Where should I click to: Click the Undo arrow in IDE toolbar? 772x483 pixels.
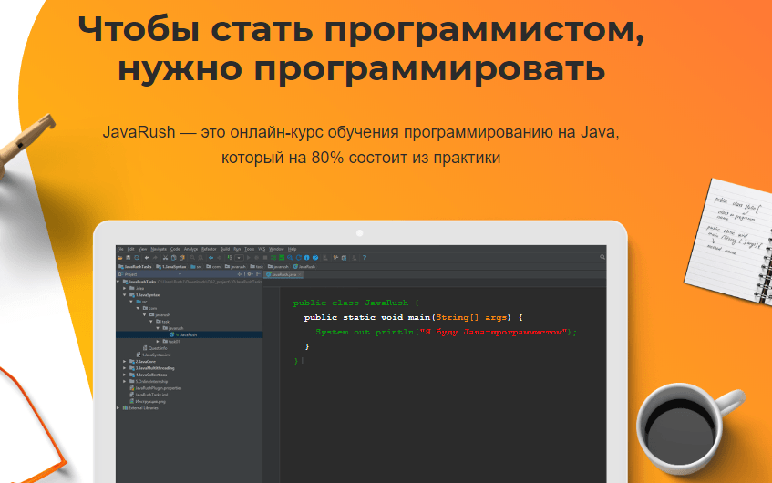147,258
